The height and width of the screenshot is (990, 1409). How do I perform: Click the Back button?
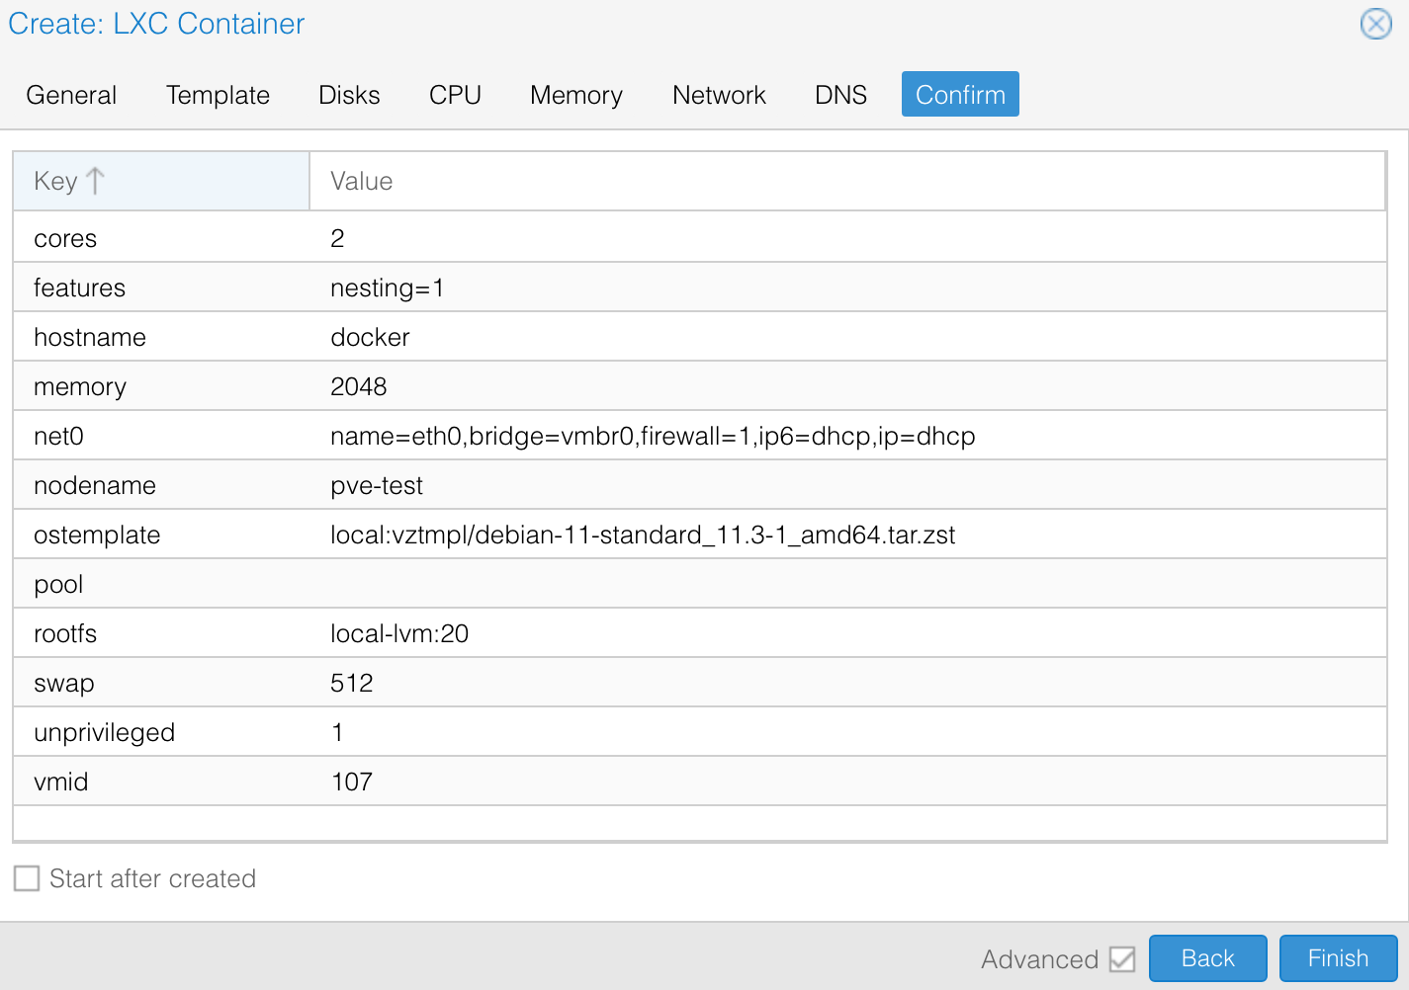tap(1207, 958)
